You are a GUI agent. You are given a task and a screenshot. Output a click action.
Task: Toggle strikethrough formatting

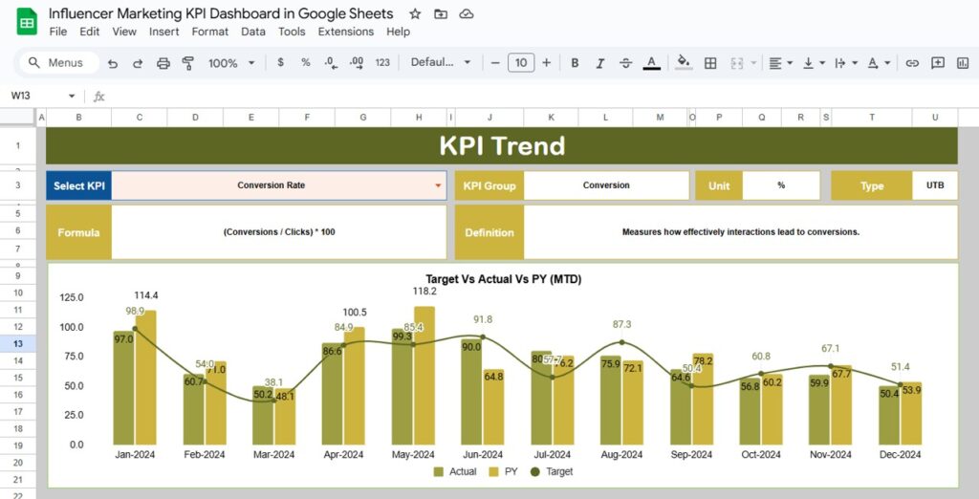[x=625, y=62]
